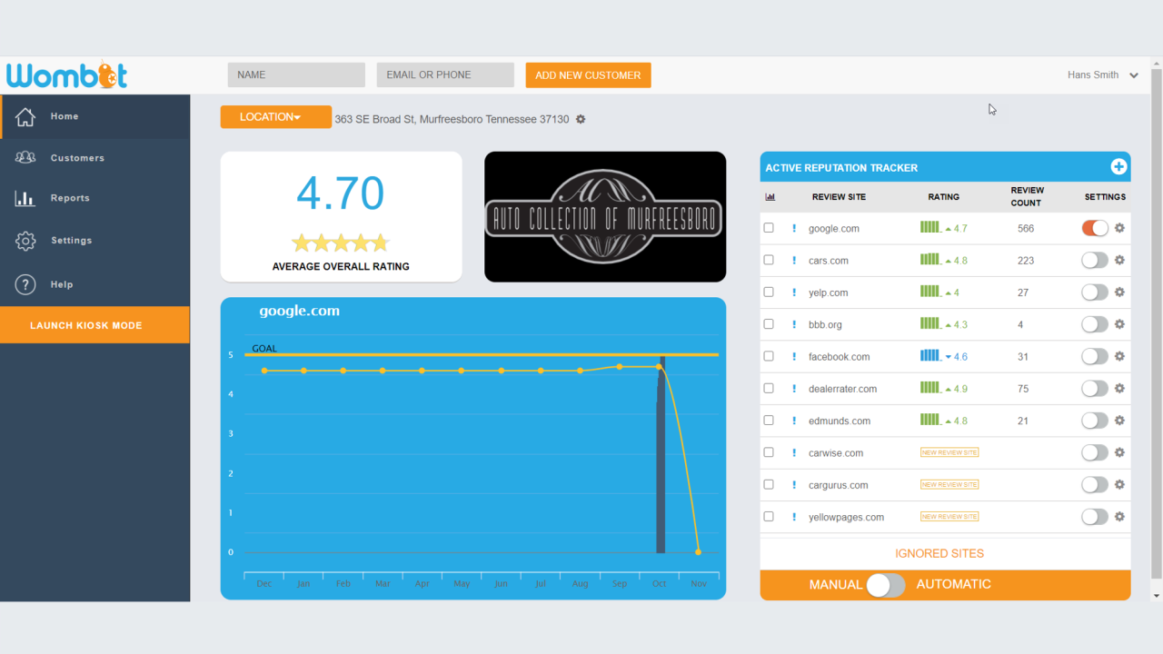This screenshot has height=654, width=1163.
Task: Click the plus icon in Active Reputation Tracker
Action: (1118, 167)
